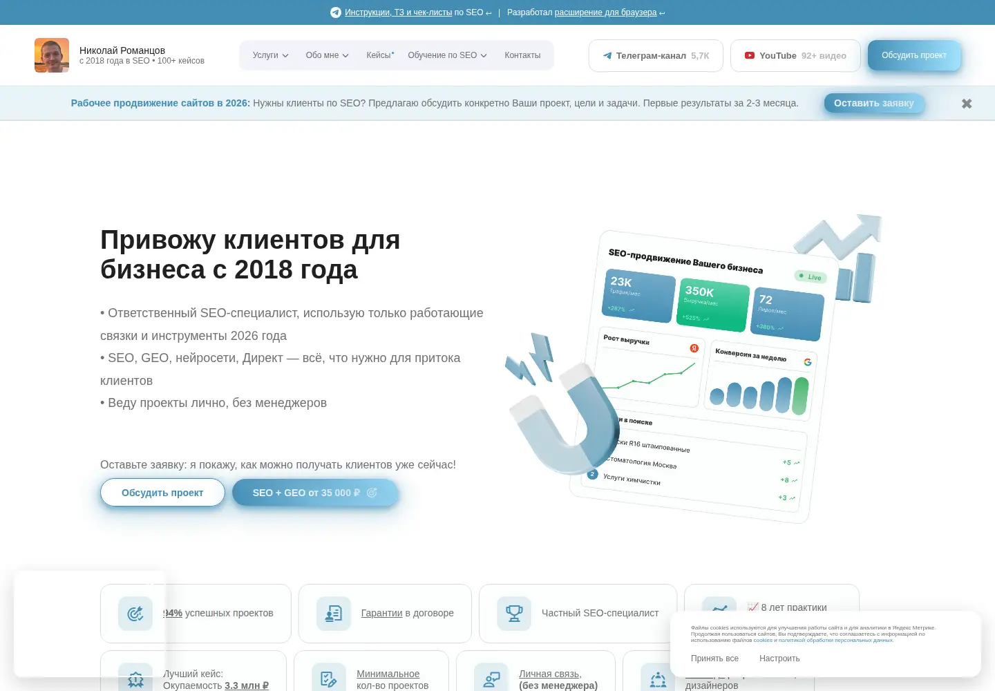Screen dimensions: 995x691
Task: Expand the Обо мне dropdown menu
Action: click(327, 55)
